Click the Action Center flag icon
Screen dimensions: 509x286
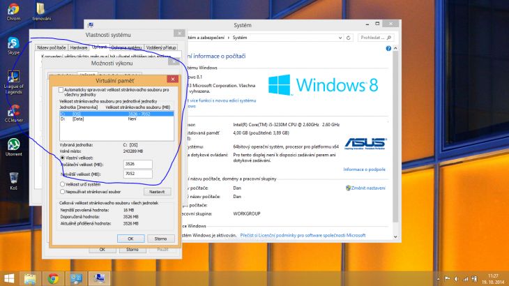point(447,279)
